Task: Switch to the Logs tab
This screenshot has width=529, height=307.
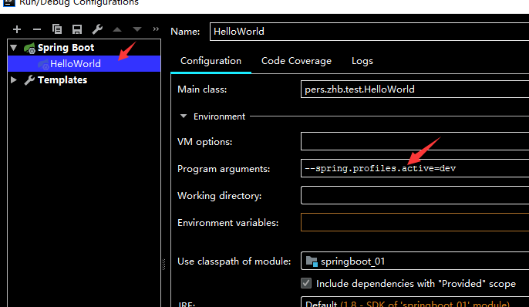Action: 362,61
